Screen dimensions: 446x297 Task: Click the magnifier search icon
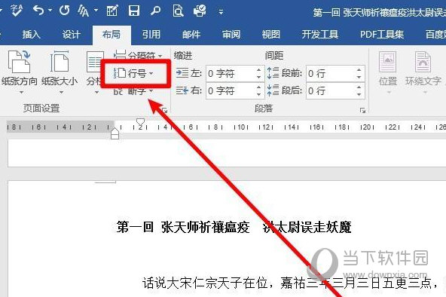[155, 11]
